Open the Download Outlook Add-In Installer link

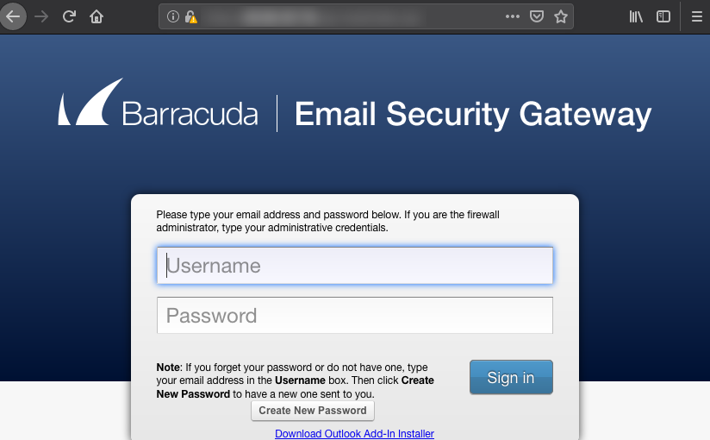click(x=354, y=434)
